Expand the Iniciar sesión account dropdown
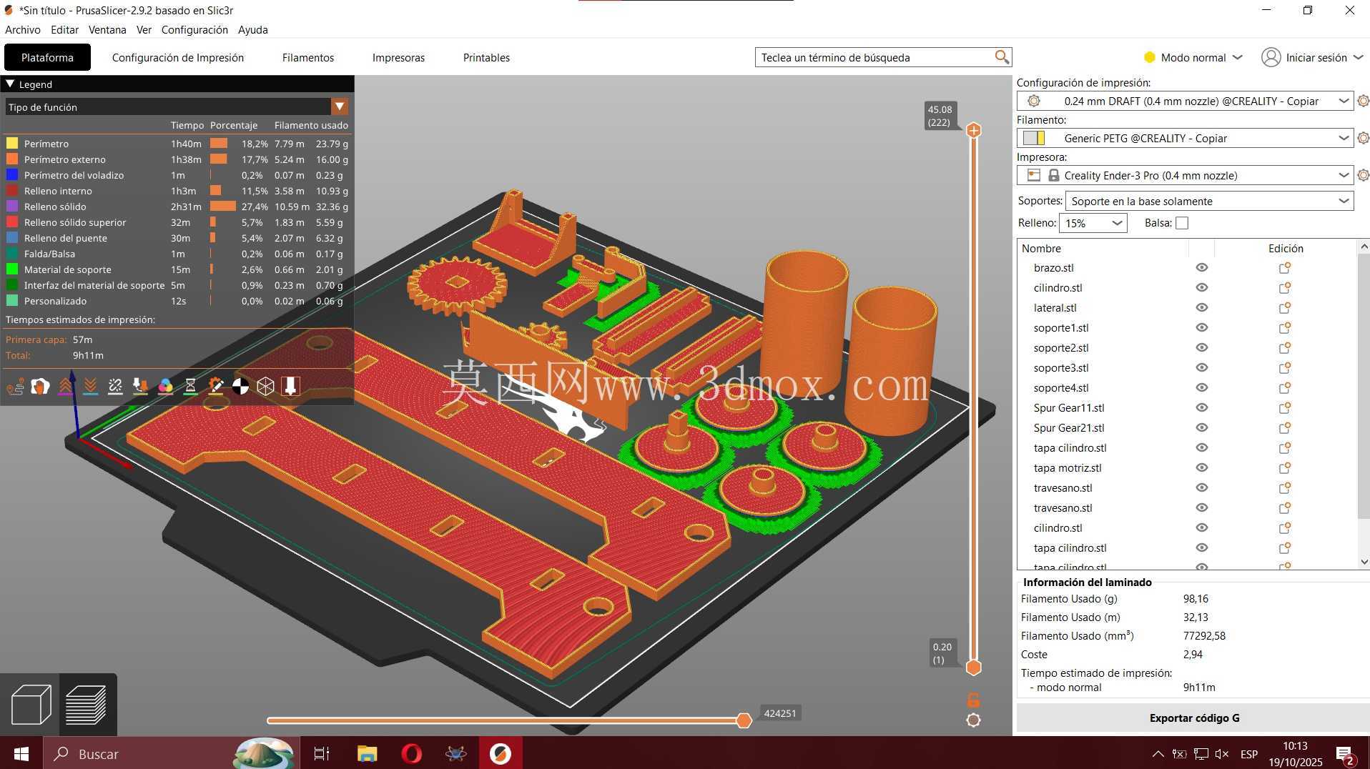The image size is (1370, 769). tap(1359, 57)
